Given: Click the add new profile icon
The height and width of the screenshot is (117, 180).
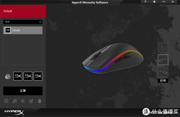Looking at the screenshot, I should coord(6,101).
